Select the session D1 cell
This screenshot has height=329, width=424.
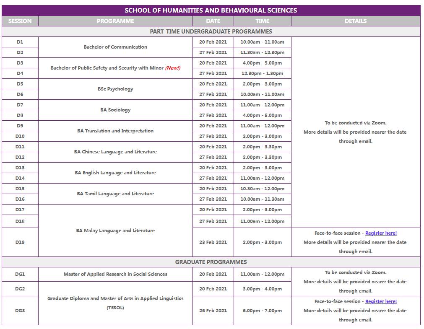20,42
